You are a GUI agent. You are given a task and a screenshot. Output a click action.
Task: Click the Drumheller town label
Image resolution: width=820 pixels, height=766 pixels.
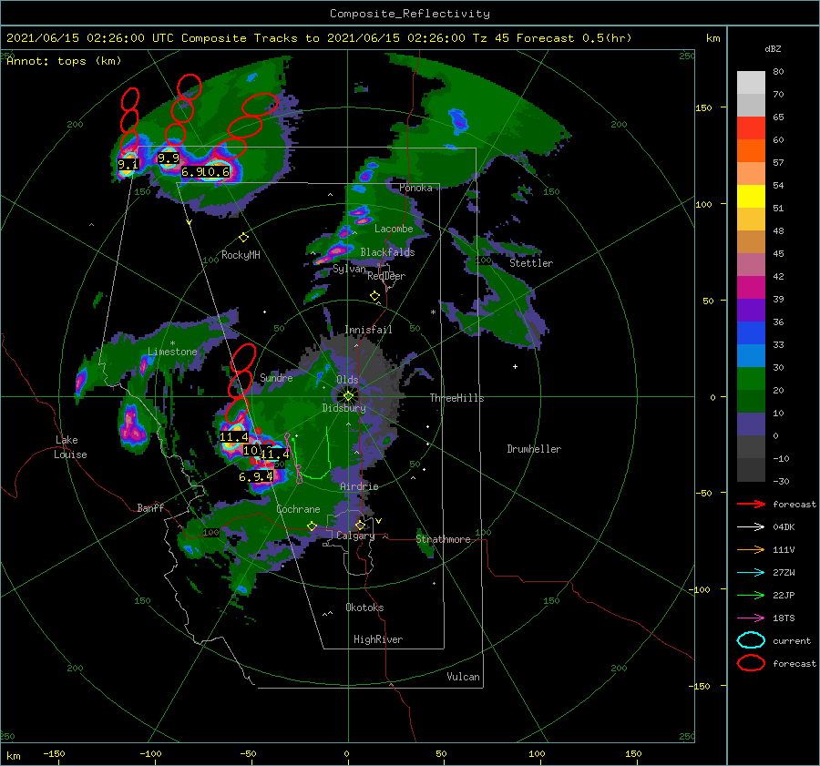click(x=534, y=449)
